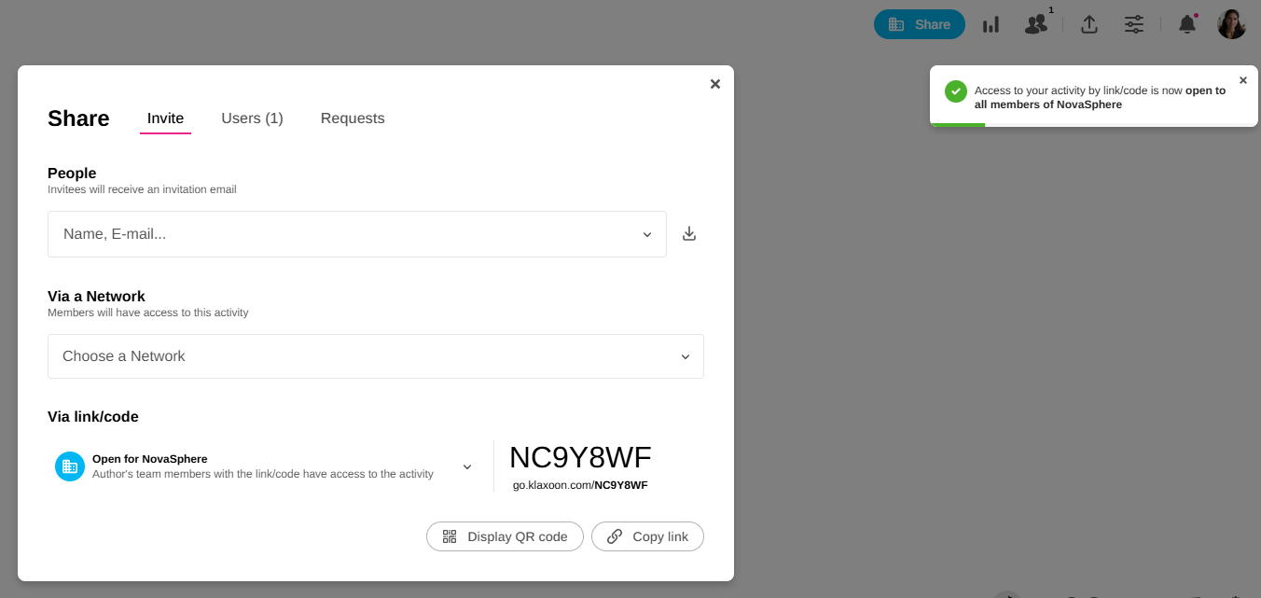Open the settings sliders icon
This screenshot has height=598, width=1261.
(1134, 25)
